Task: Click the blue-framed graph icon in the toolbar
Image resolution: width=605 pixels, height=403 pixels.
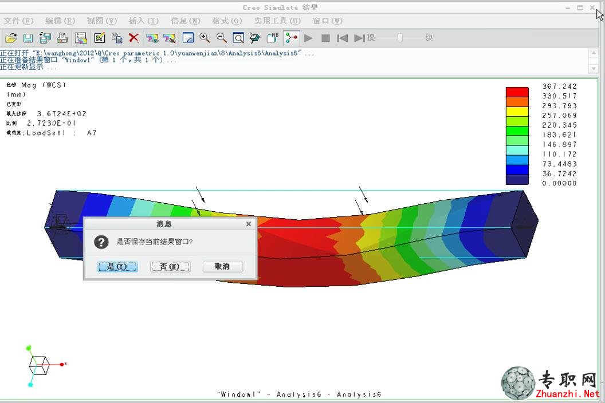Action: 188,38
